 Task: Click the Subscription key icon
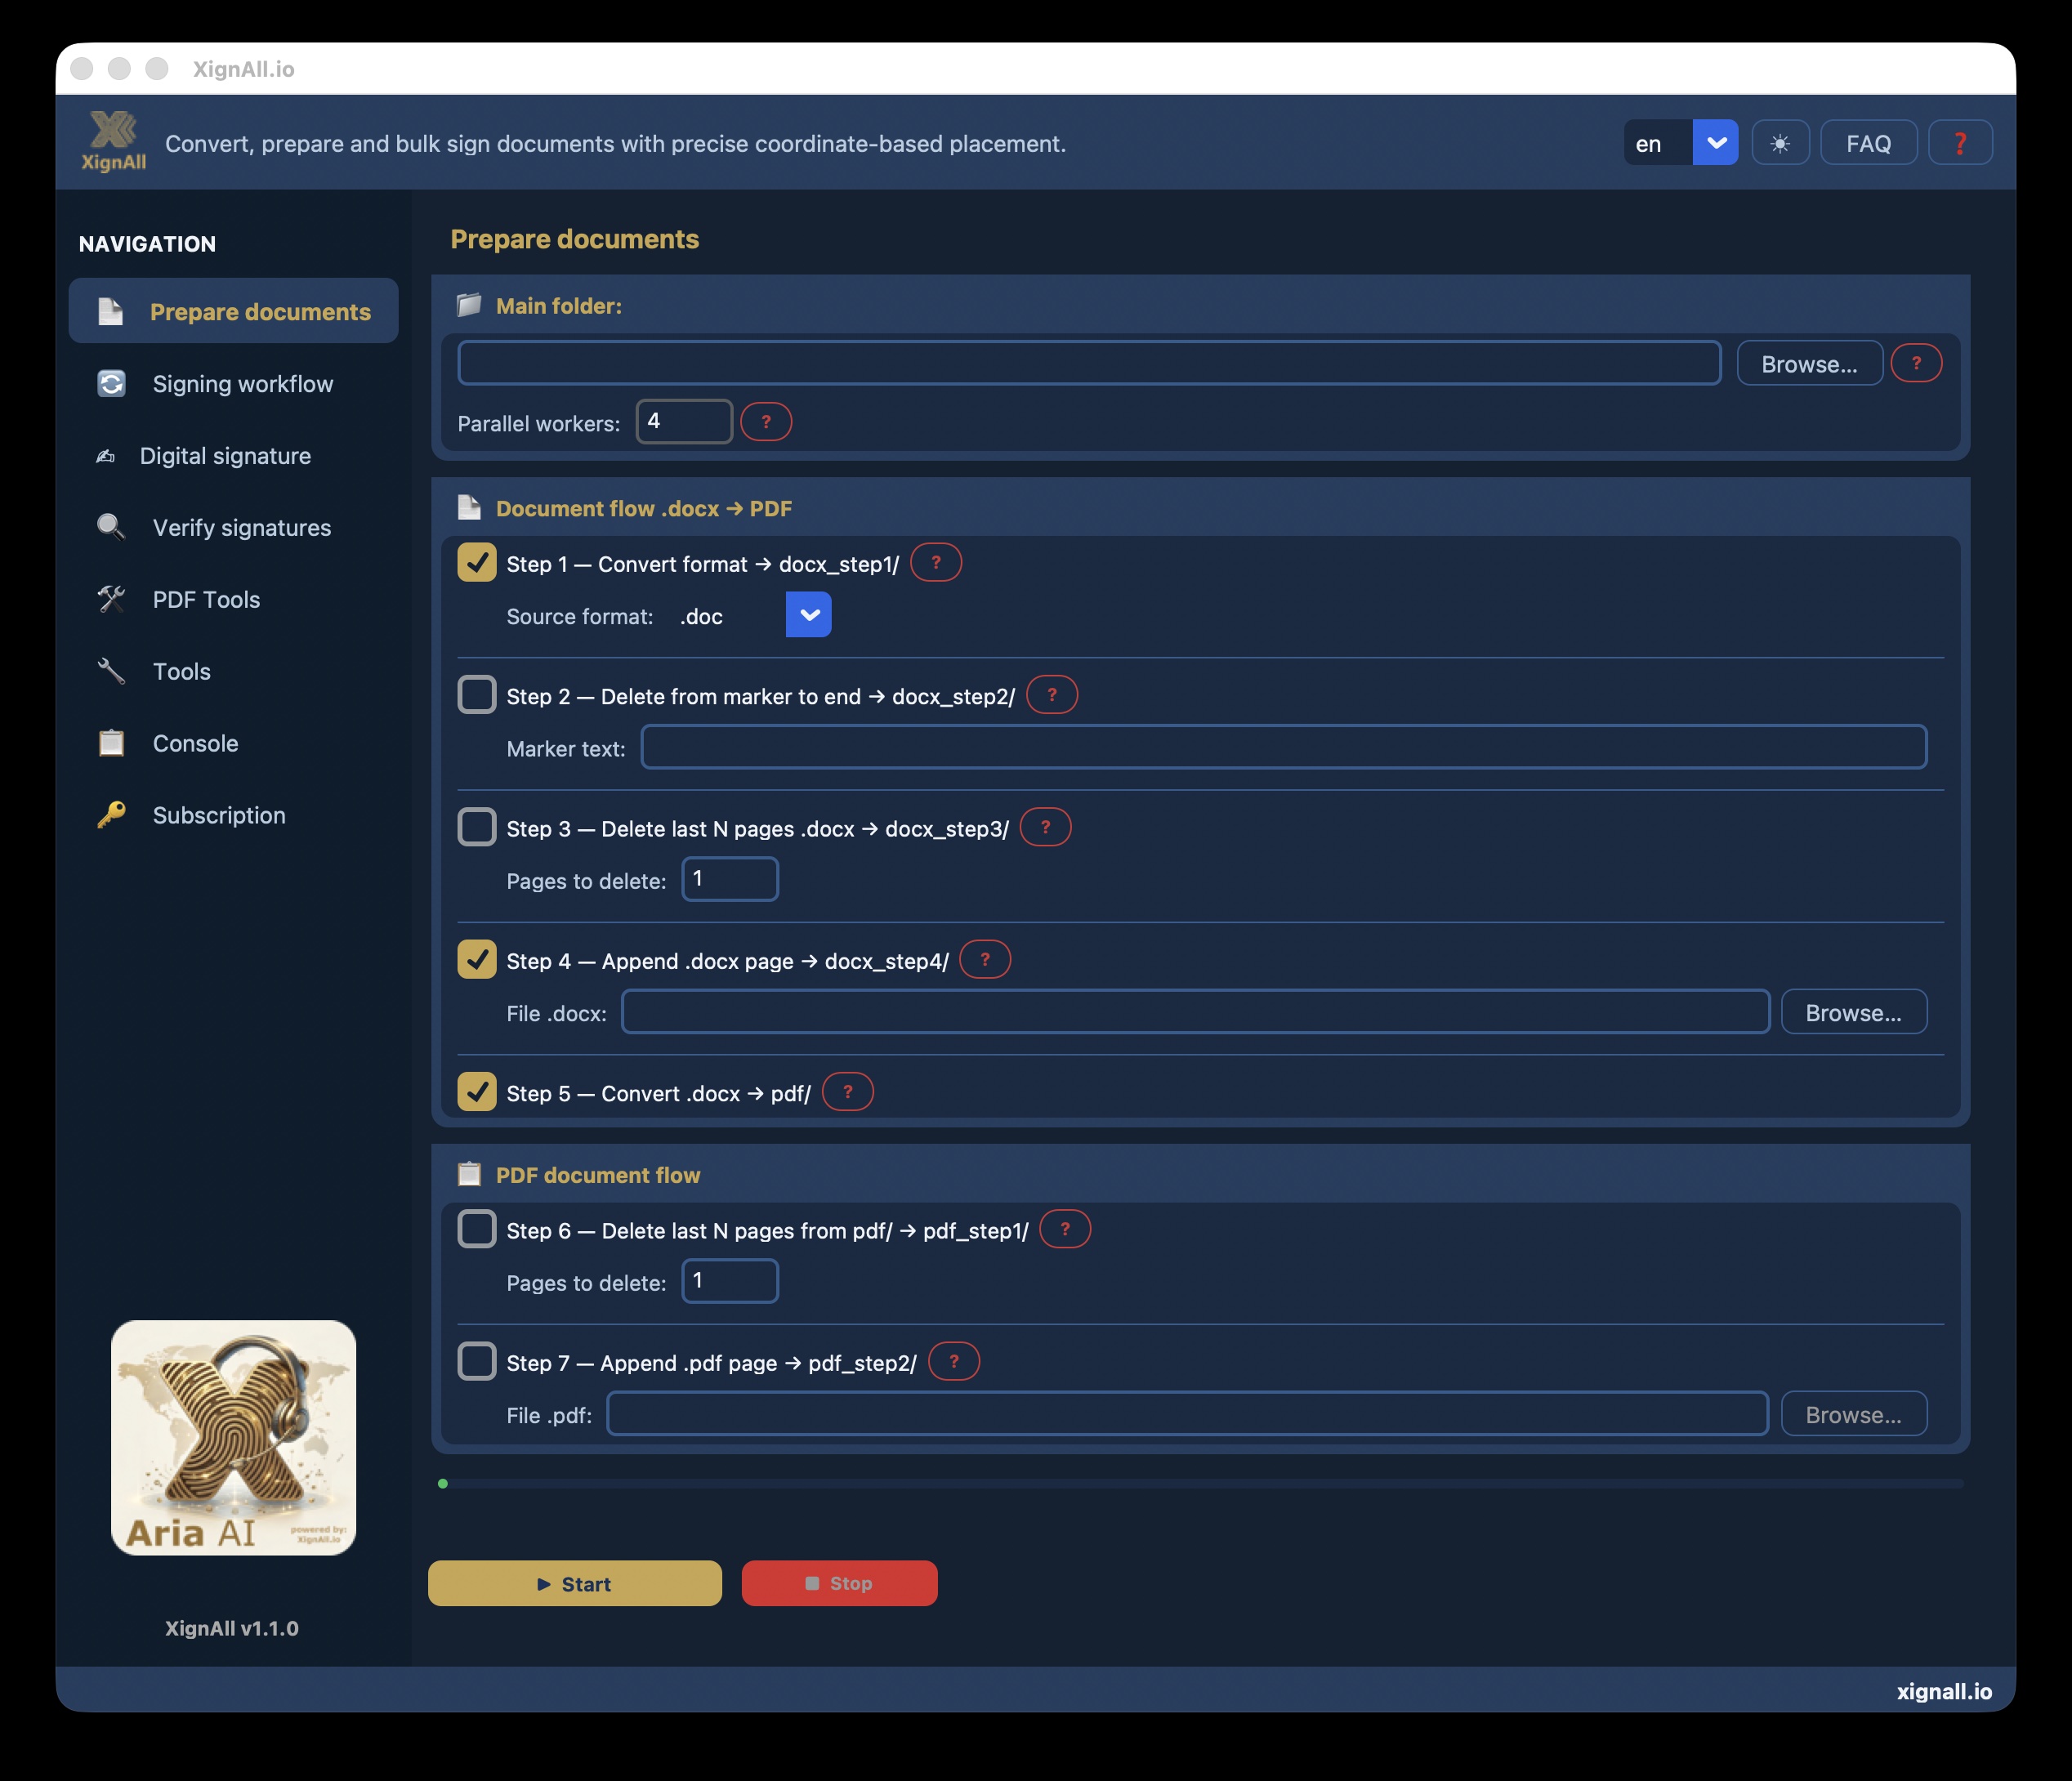111,815
